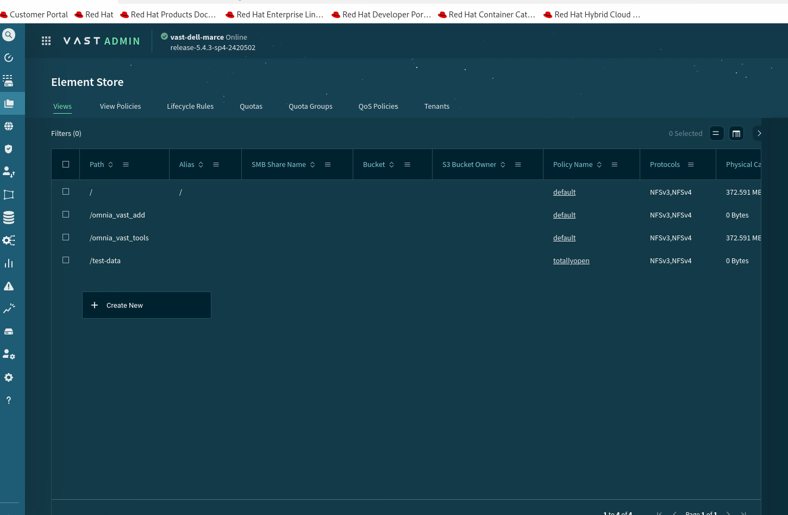Open Red Hat Container Catalog bookmark
The height and width of the screenshot is (515, 788).
pyautogui.click(x=487, y=15)
